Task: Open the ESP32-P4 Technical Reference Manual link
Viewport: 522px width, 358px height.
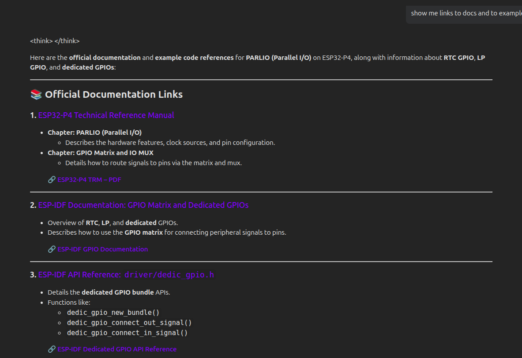Action: [106, 115]
